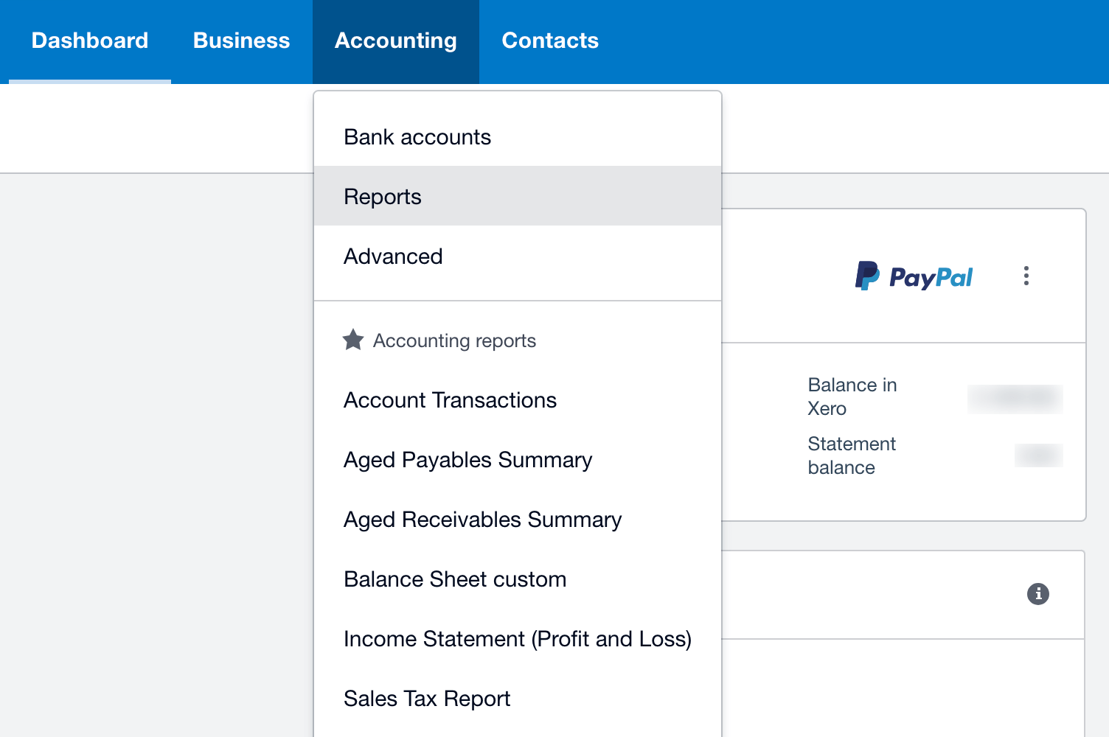This screenshot has height=737, width=1109.
Task: Click the info circle icon
Action: [1038, 593]
